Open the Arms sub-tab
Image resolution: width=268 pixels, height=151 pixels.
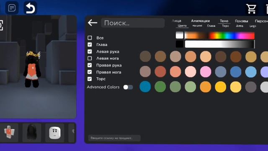point(240,26)
